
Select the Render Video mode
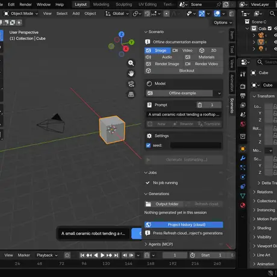pyautogui.click(x=204, y=64)
